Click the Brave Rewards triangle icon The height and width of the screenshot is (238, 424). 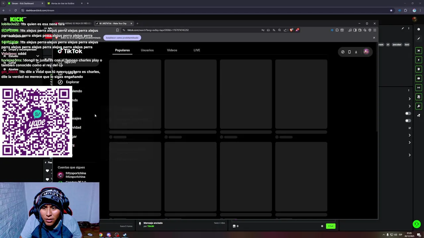click(297, 30)
